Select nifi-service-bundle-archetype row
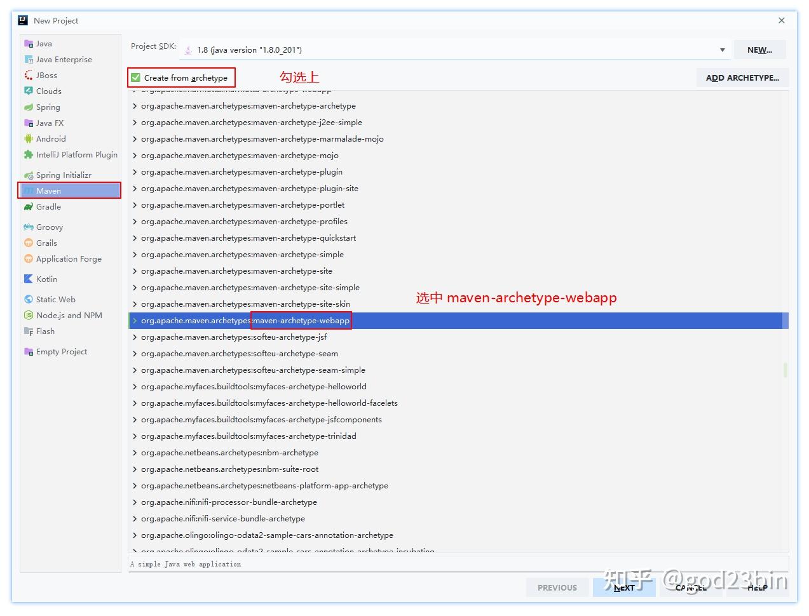The width and height of the screenshot is (809, 616). point(458,519)
